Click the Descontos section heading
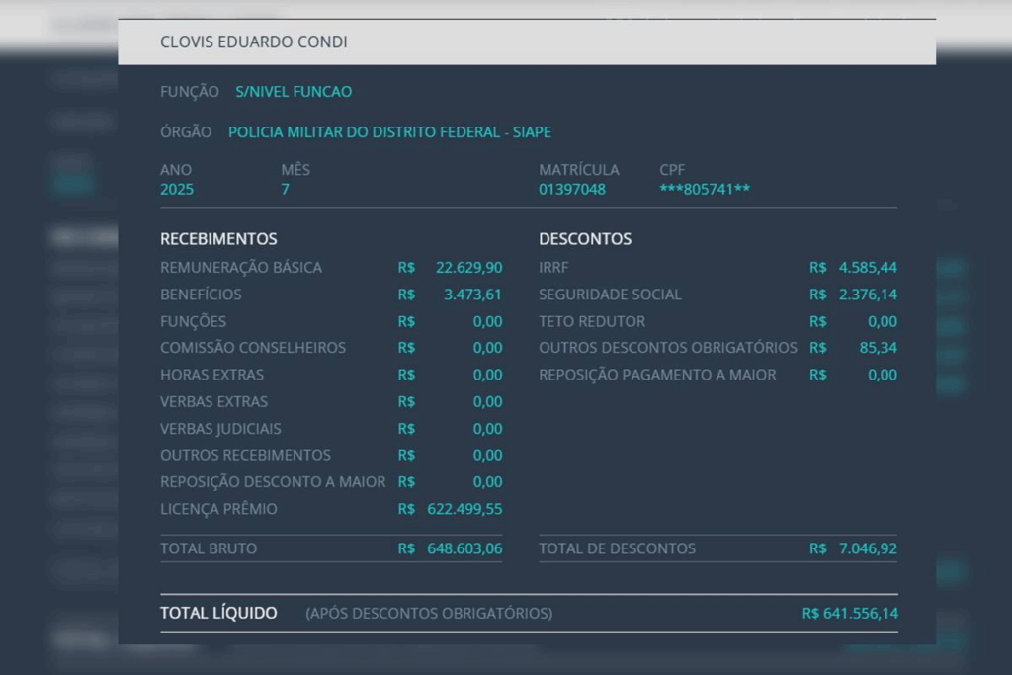This screenshot has width=1012, height=675. [x=585, y=239]
